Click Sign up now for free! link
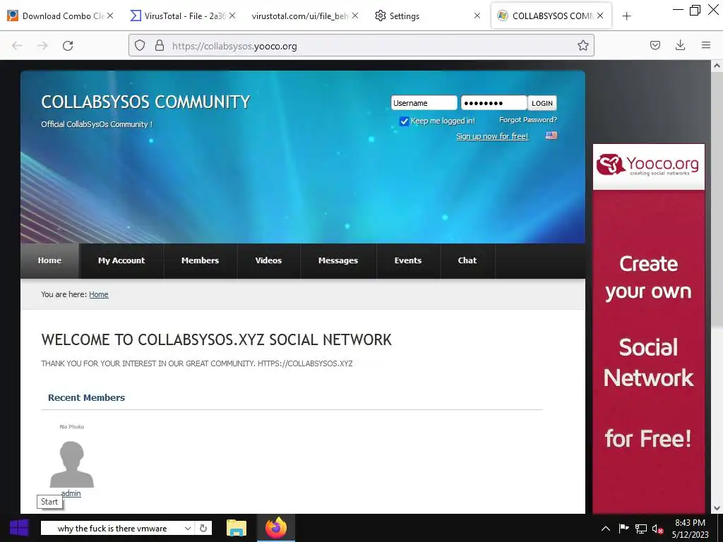This screenshot has height=542, width=723. tap(492, 136)
